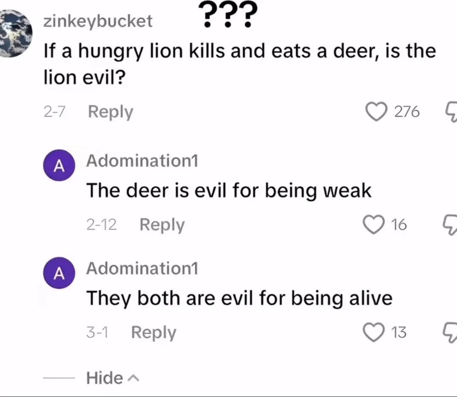
Task: Dislike zinkeybucket's comment about the lion
Action: (451, 113)
